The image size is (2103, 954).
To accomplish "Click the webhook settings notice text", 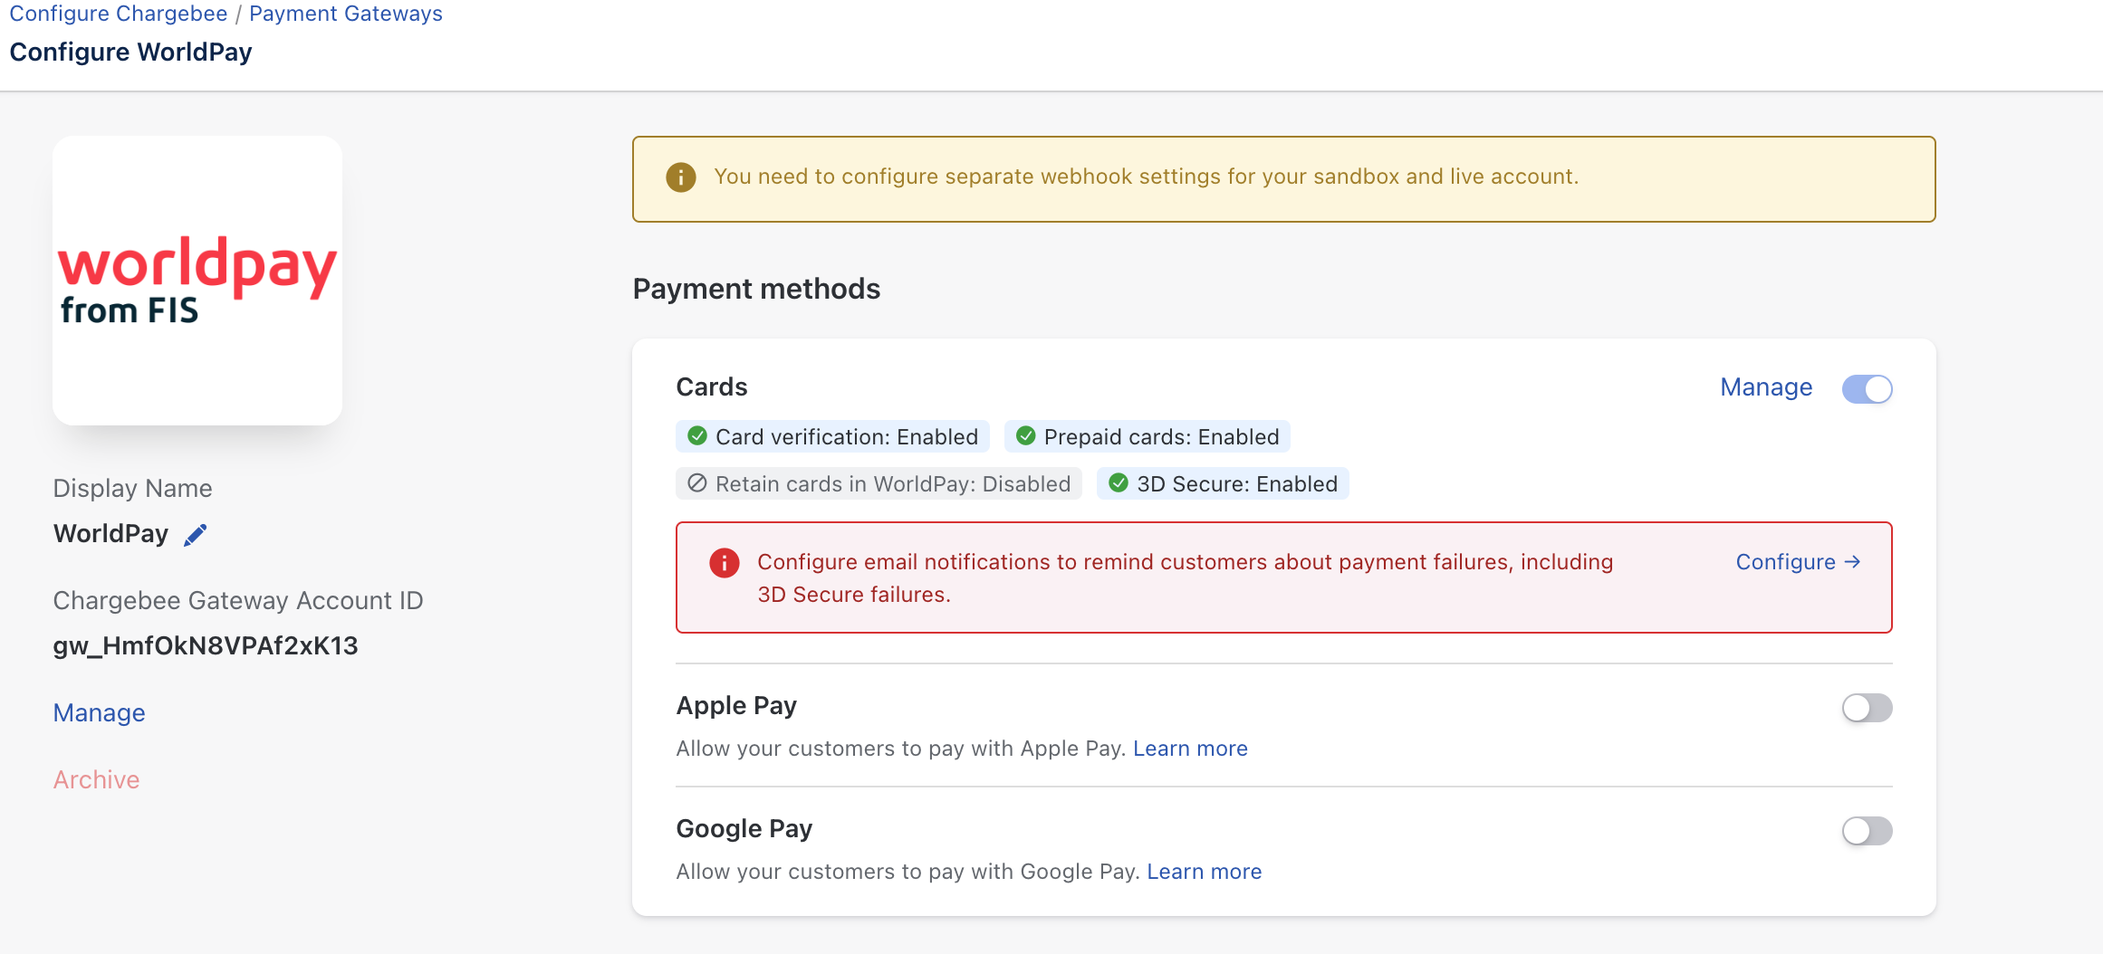I will coord(1146,176).
